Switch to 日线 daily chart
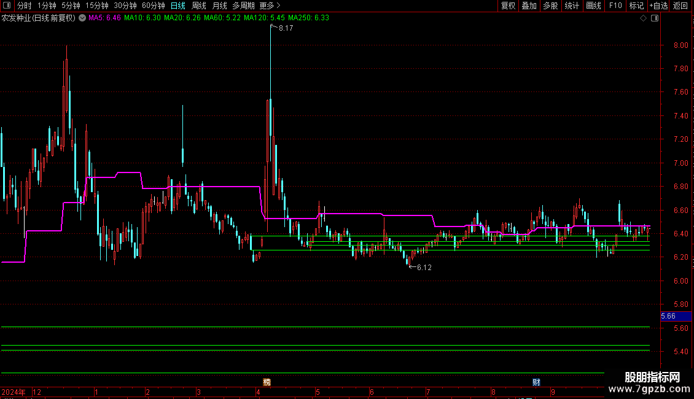 [x=178, y=6]
